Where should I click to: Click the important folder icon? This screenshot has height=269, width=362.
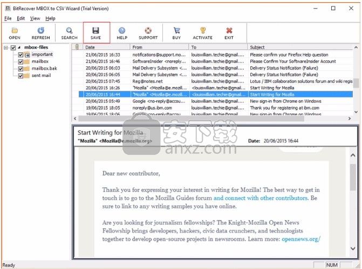point(27,55)
